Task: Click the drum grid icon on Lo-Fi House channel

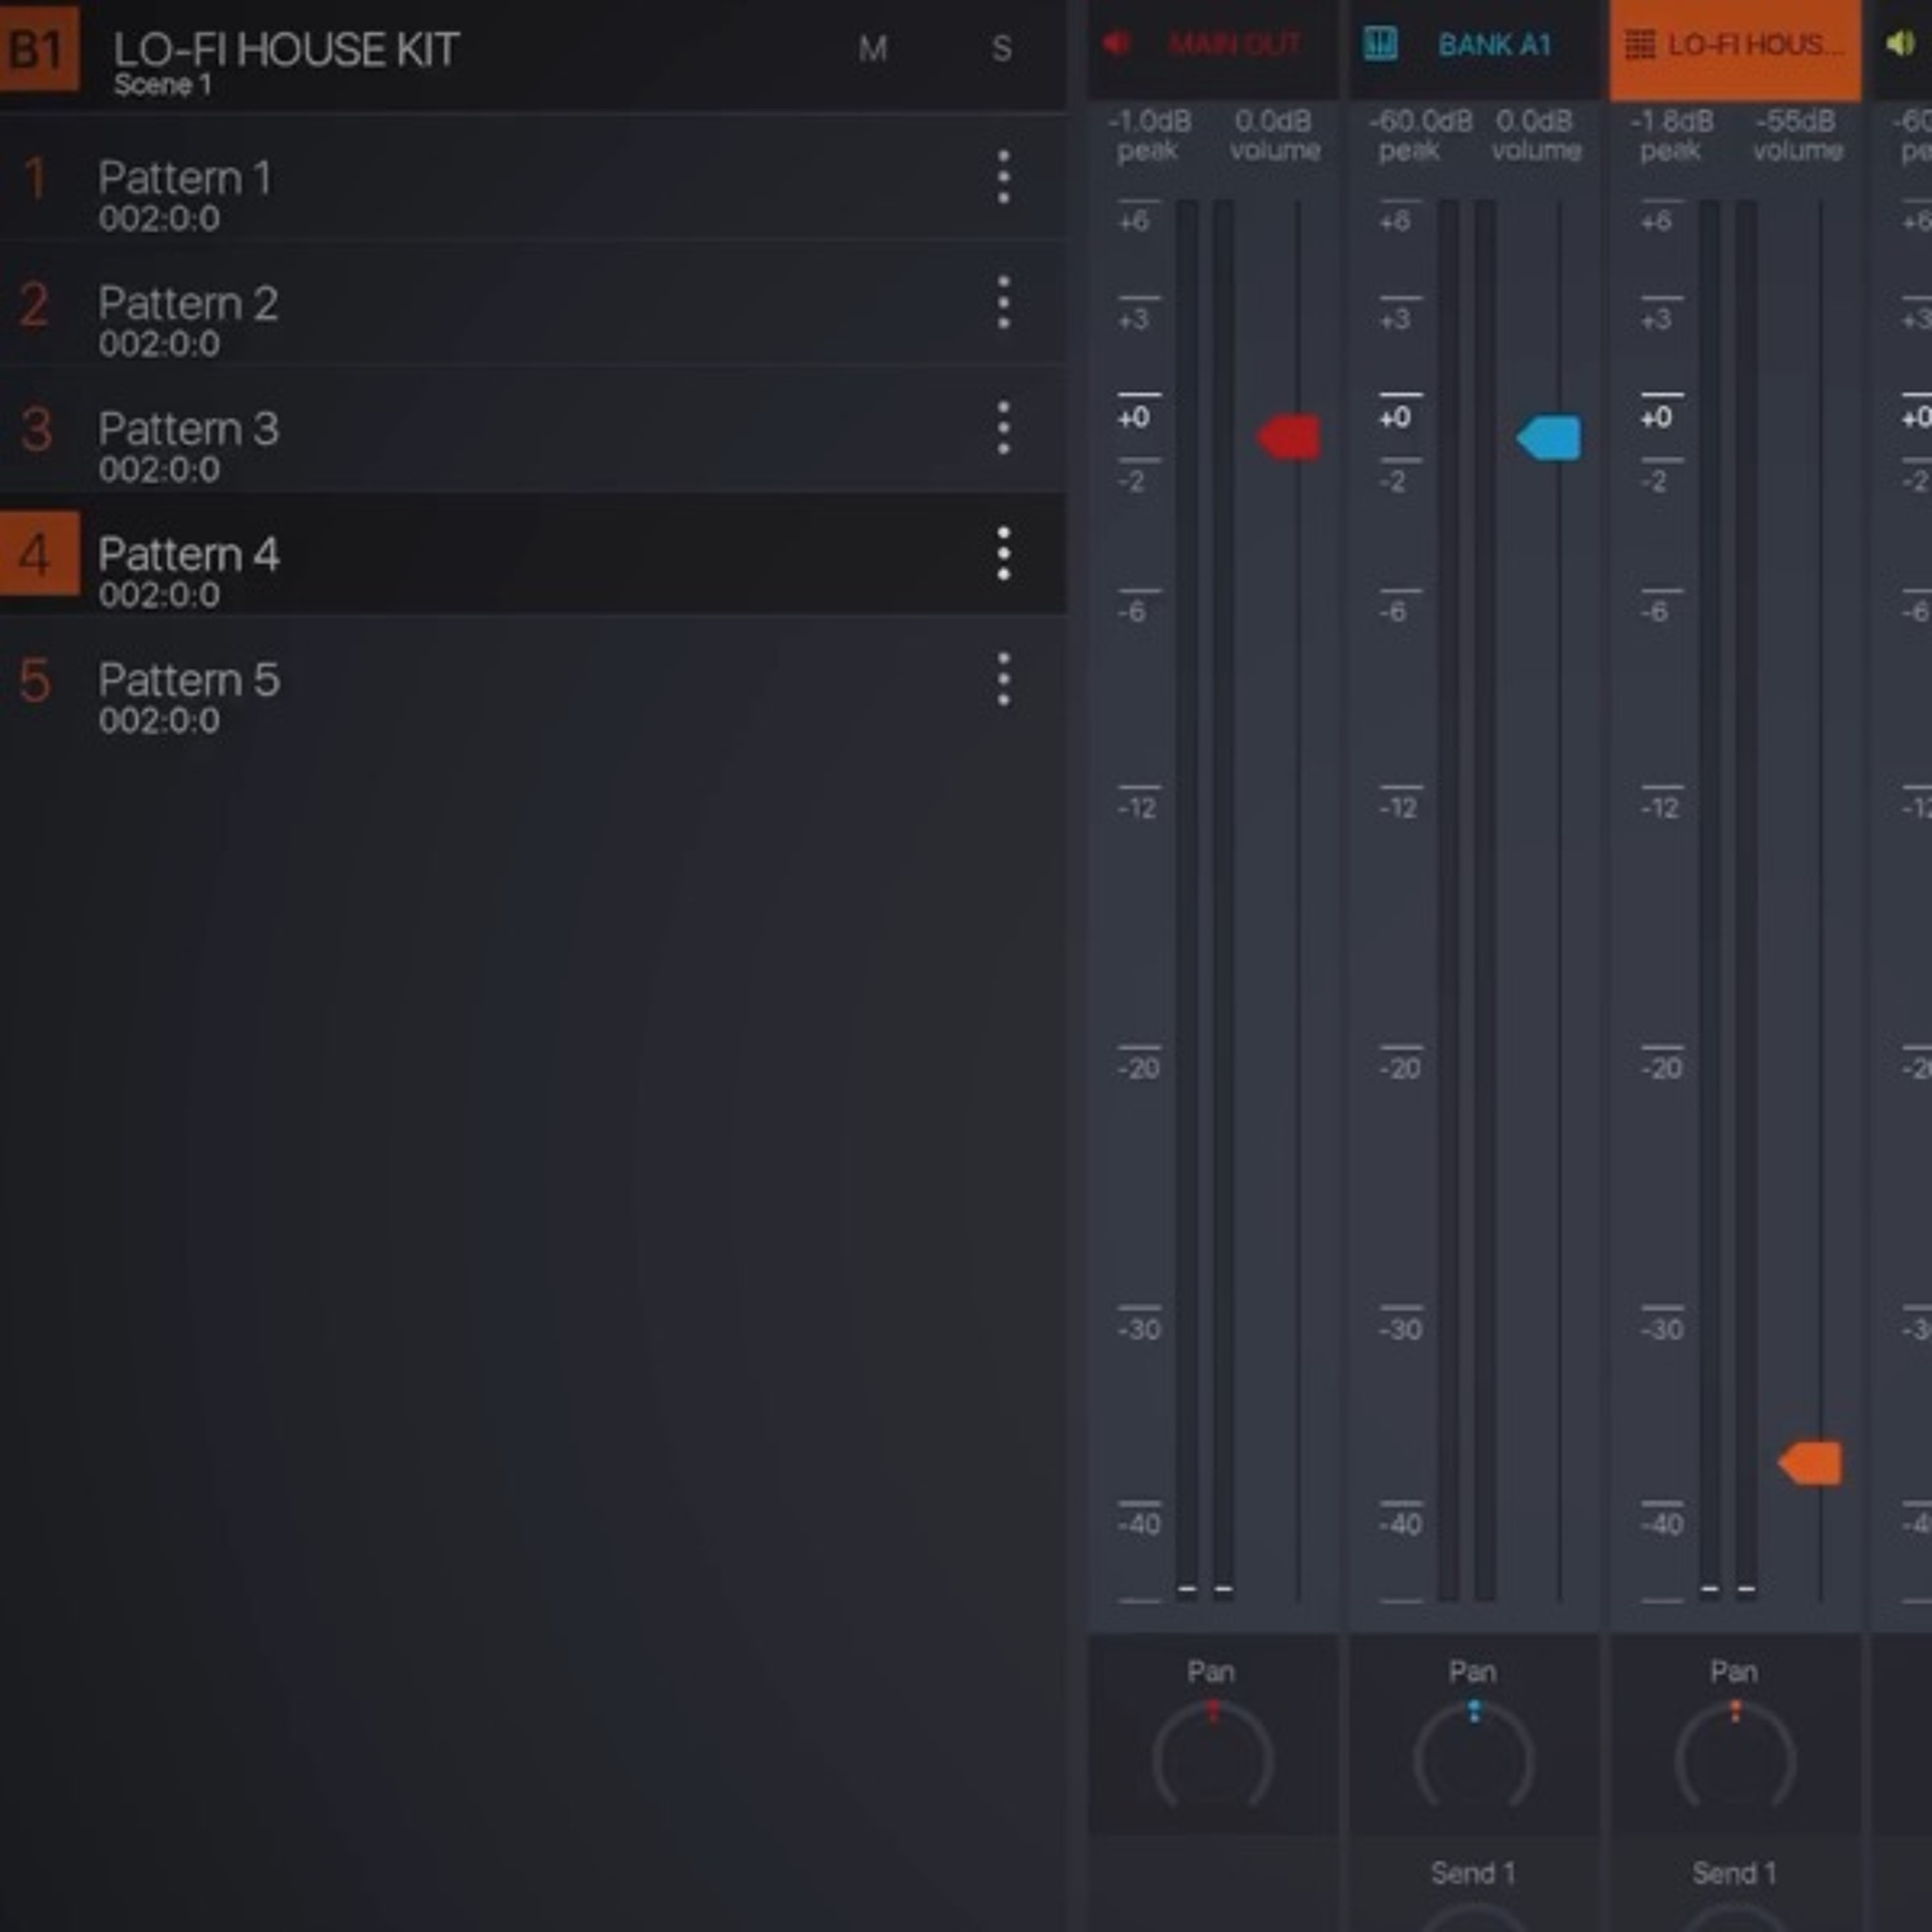Action: pos(1640,44)
